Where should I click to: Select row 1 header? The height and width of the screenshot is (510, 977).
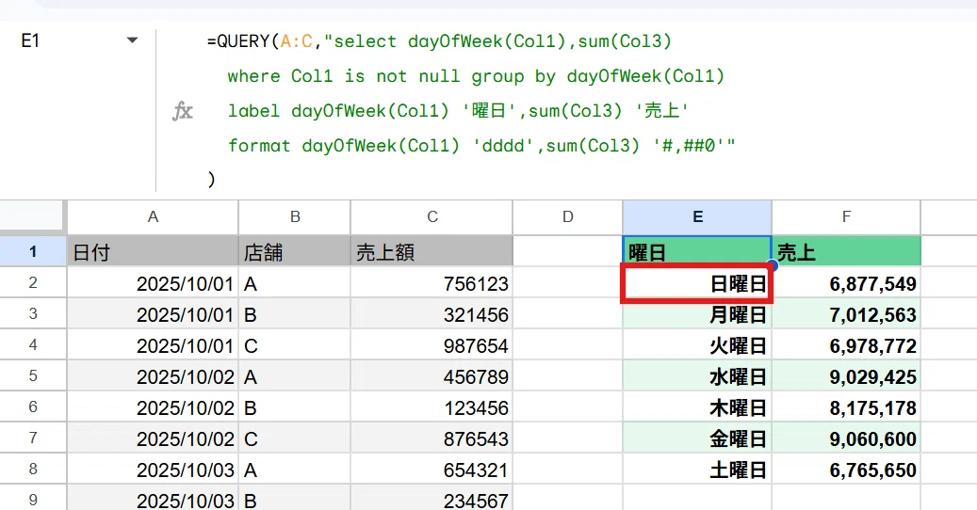tap(33, 251)
